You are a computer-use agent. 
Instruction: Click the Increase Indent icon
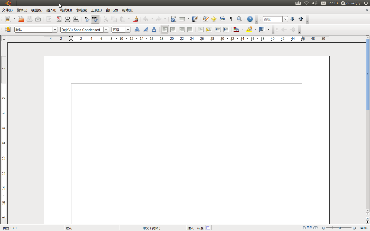pos(226,30)
